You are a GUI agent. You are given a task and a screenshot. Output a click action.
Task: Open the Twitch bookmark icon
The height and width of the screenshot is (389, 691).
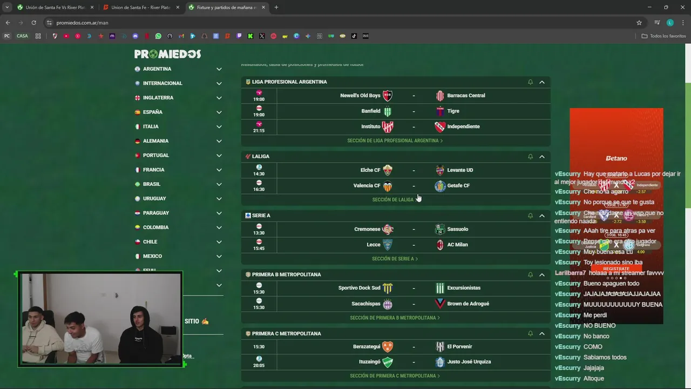click(239, 36)
